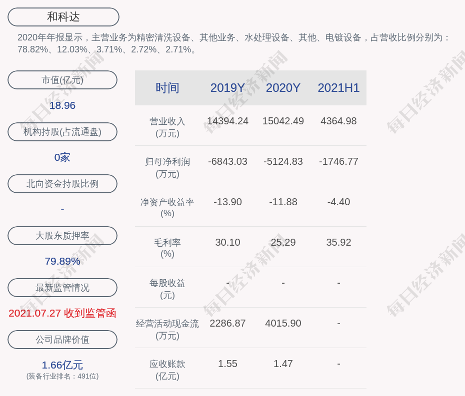The image size is (465, 396).
Task: Select the 每股收益(元) row label
Action: click(167, 289)
